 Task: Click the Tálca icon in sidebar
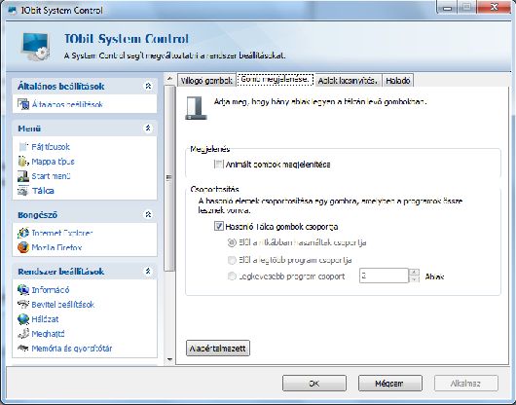pyautogui.click(x=23, y=191)
